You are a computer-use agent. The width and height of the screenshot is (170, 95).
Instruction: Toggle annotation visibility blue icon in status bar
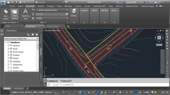click(98, 92)
